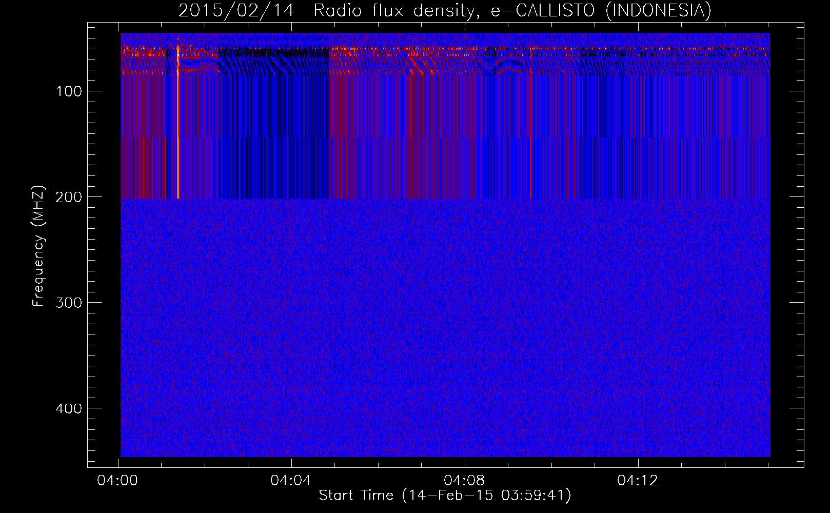This screenshot has height=513, width=830.
Task: Select the 400 frequency tick label
Action: click(69, 409)
